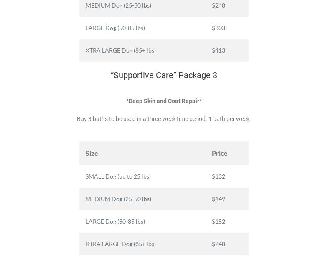Select the LARGE Dog label priced $182

coord(115,222)
